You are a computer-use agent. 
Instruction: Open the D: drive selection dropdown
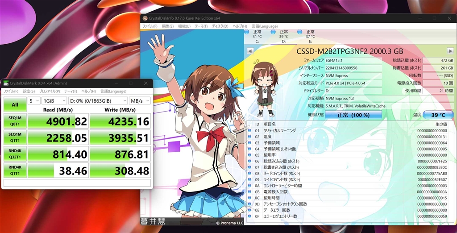98,101
